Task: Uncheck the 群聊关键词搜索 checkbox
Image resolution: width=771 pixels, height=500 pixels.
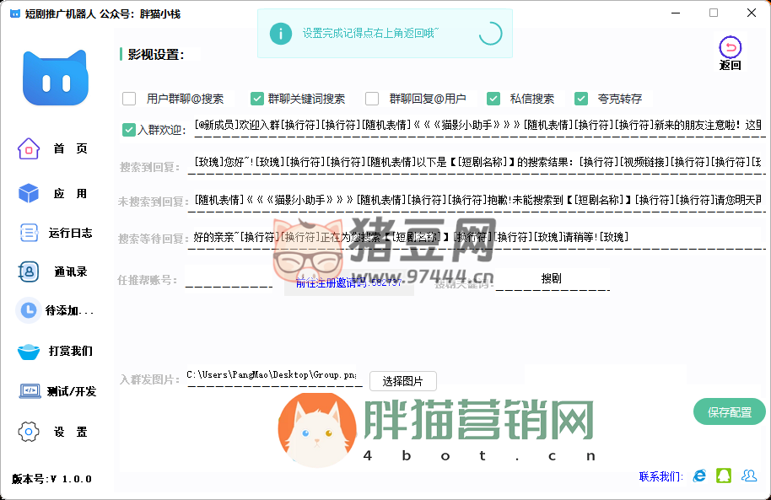Action: [257, 99]
